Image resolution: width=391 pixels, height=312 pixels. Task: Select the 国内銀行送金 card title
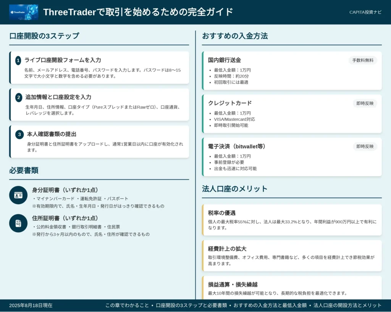(225, 60)
